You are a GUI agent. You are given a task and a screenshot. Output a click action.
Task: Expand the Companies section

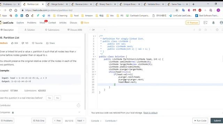(79, 112)
